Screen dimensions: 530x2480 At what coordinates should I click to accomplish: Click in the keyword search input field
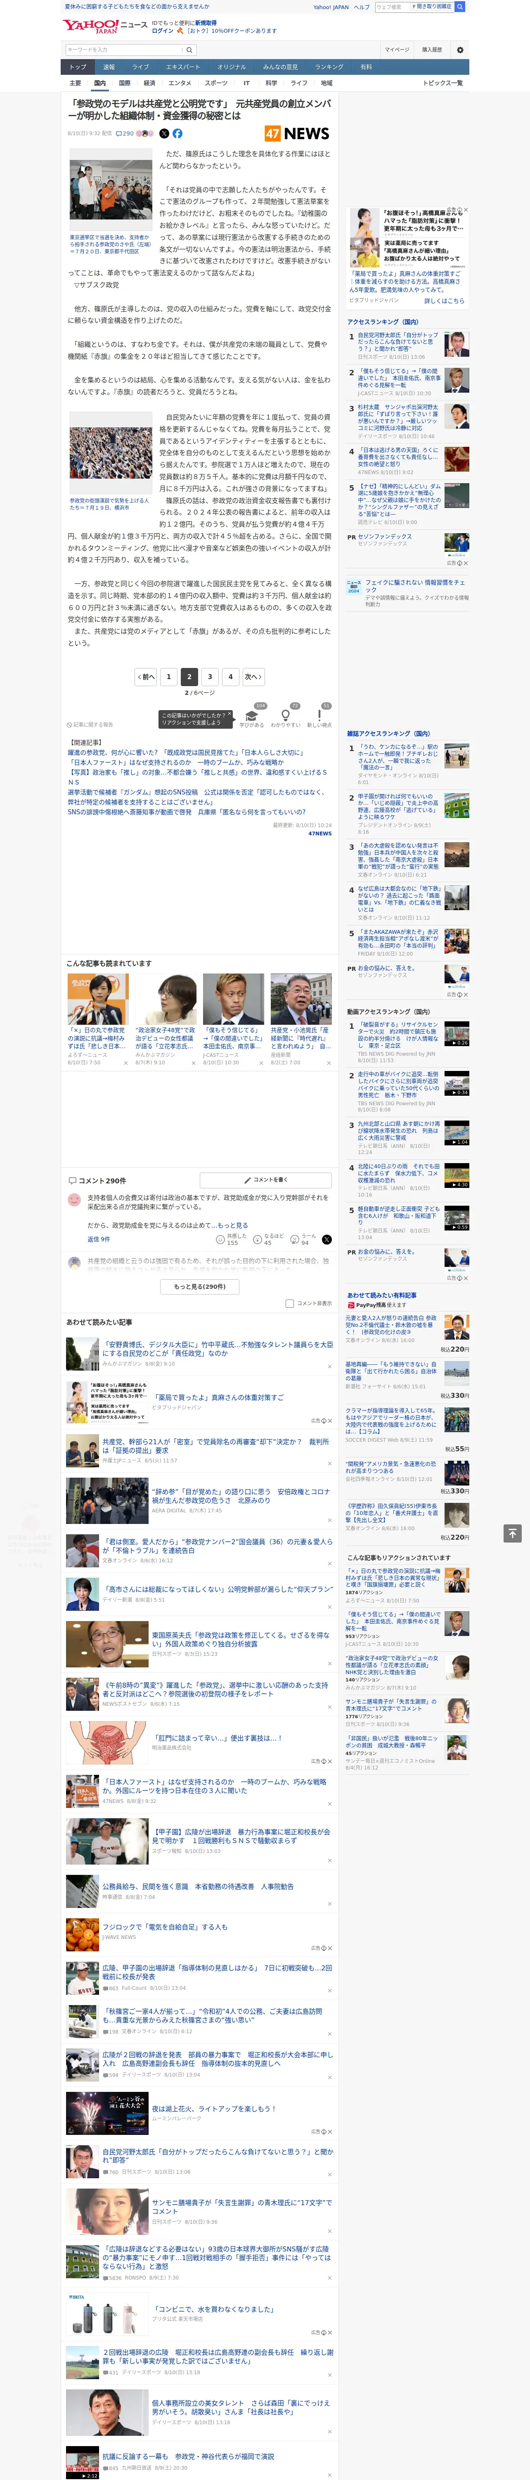tap(124, 50)
